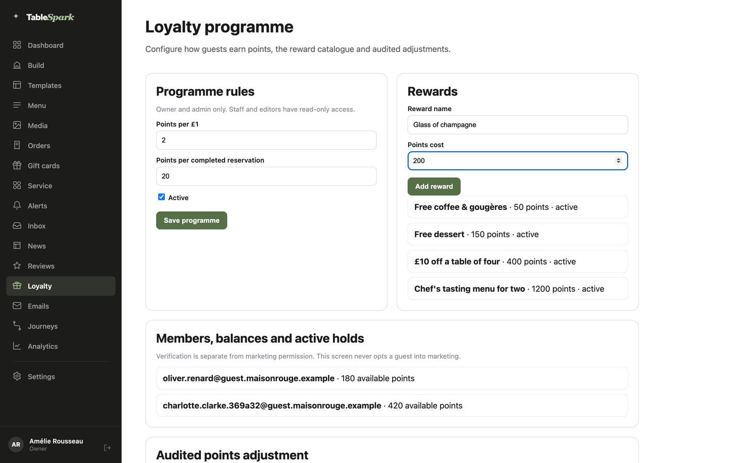This screenshot has height=463, width=742.
Task: Open Chef's tasting menu for two reward
Action: click(x=518, y=289)
